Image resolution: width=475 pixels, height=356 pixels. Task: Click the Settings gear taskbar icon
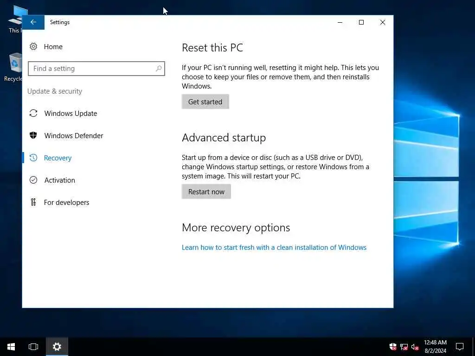point(57,347)
